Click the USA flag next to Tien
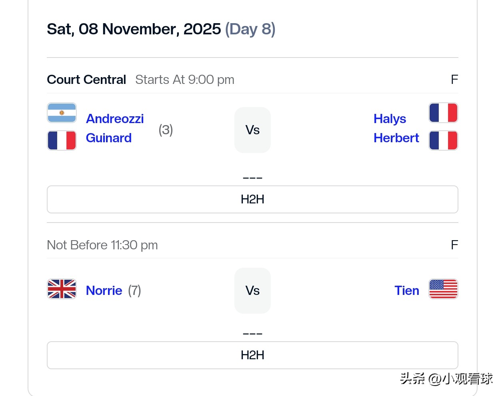Viewport: 504px width, 396px height. tap(443, 289)
